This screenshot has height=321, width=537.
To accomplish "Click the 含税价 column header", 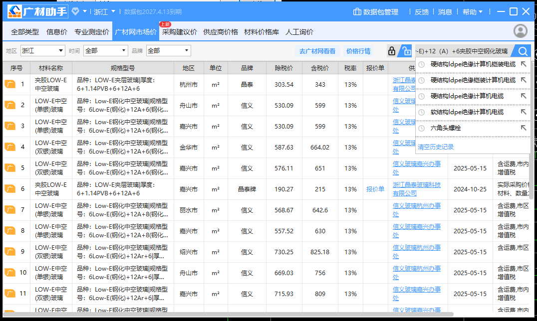I will tap(320, 68).
